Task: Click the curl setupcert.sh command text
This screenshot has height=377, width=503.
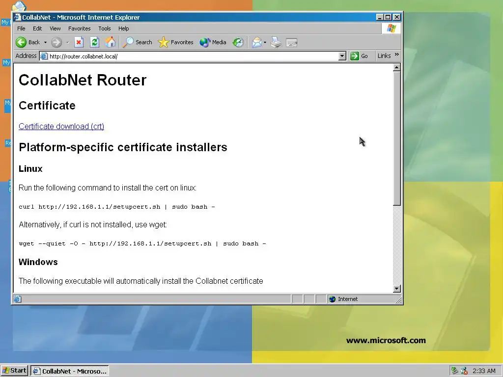Action: [x=117, y=207]
